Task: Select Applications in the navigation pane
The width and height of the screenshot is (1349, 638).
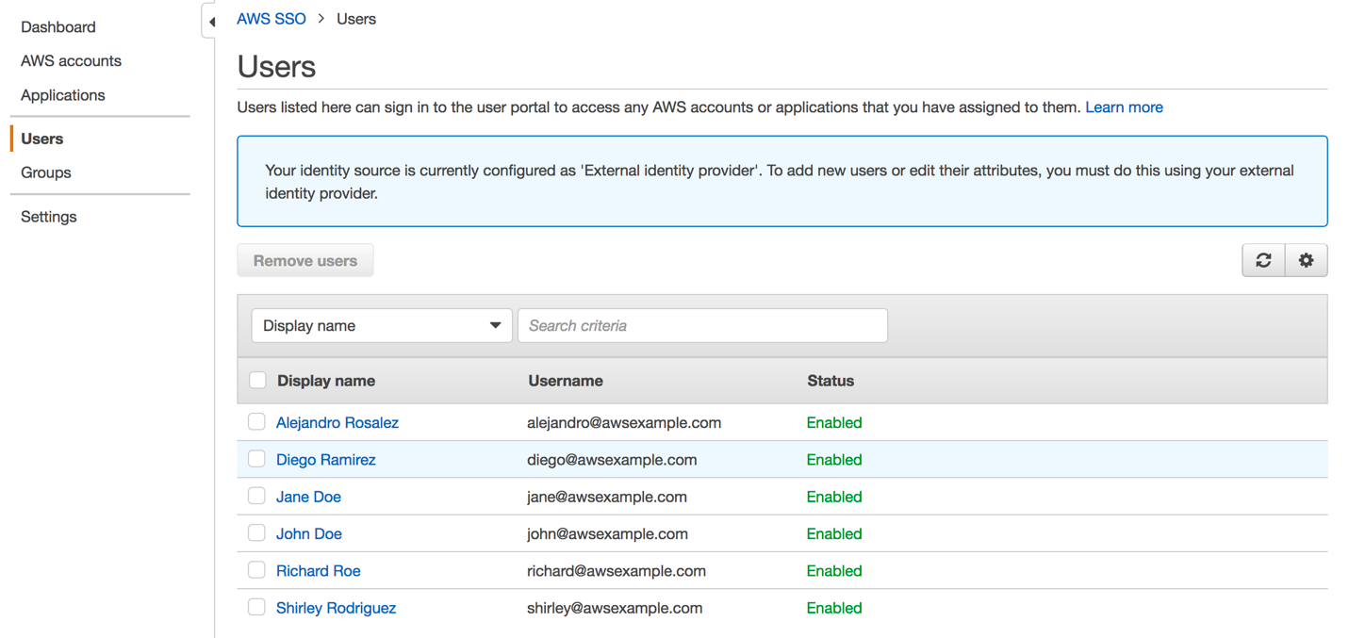Action: pos(62,94)
